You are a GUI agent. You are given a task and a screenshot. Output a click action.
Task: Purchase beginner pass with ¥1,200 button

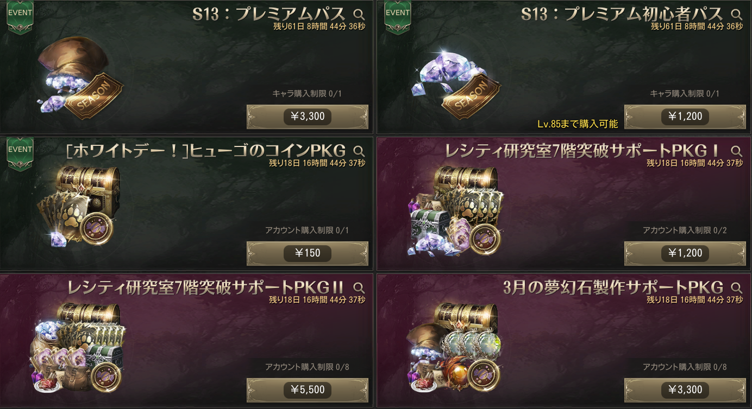click(x=685, y=117)
